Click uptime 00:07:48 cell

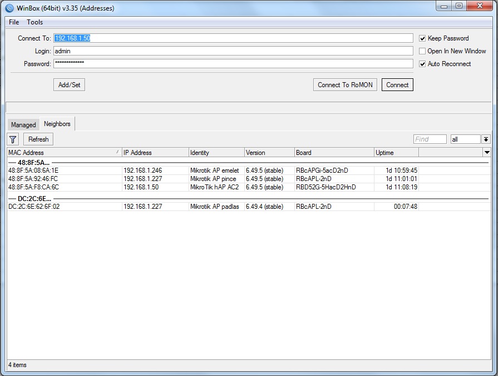tap(406, 207)
